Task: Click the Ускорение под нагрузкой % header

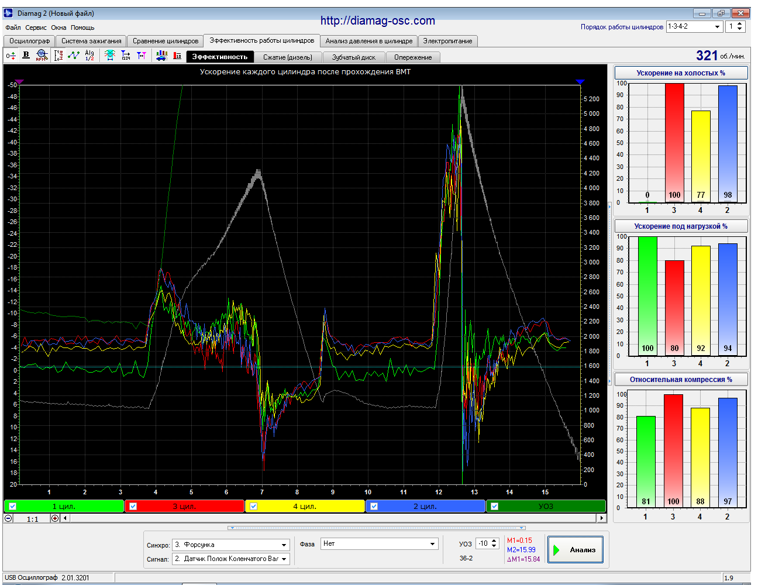Action: click(x=681, y=226)
